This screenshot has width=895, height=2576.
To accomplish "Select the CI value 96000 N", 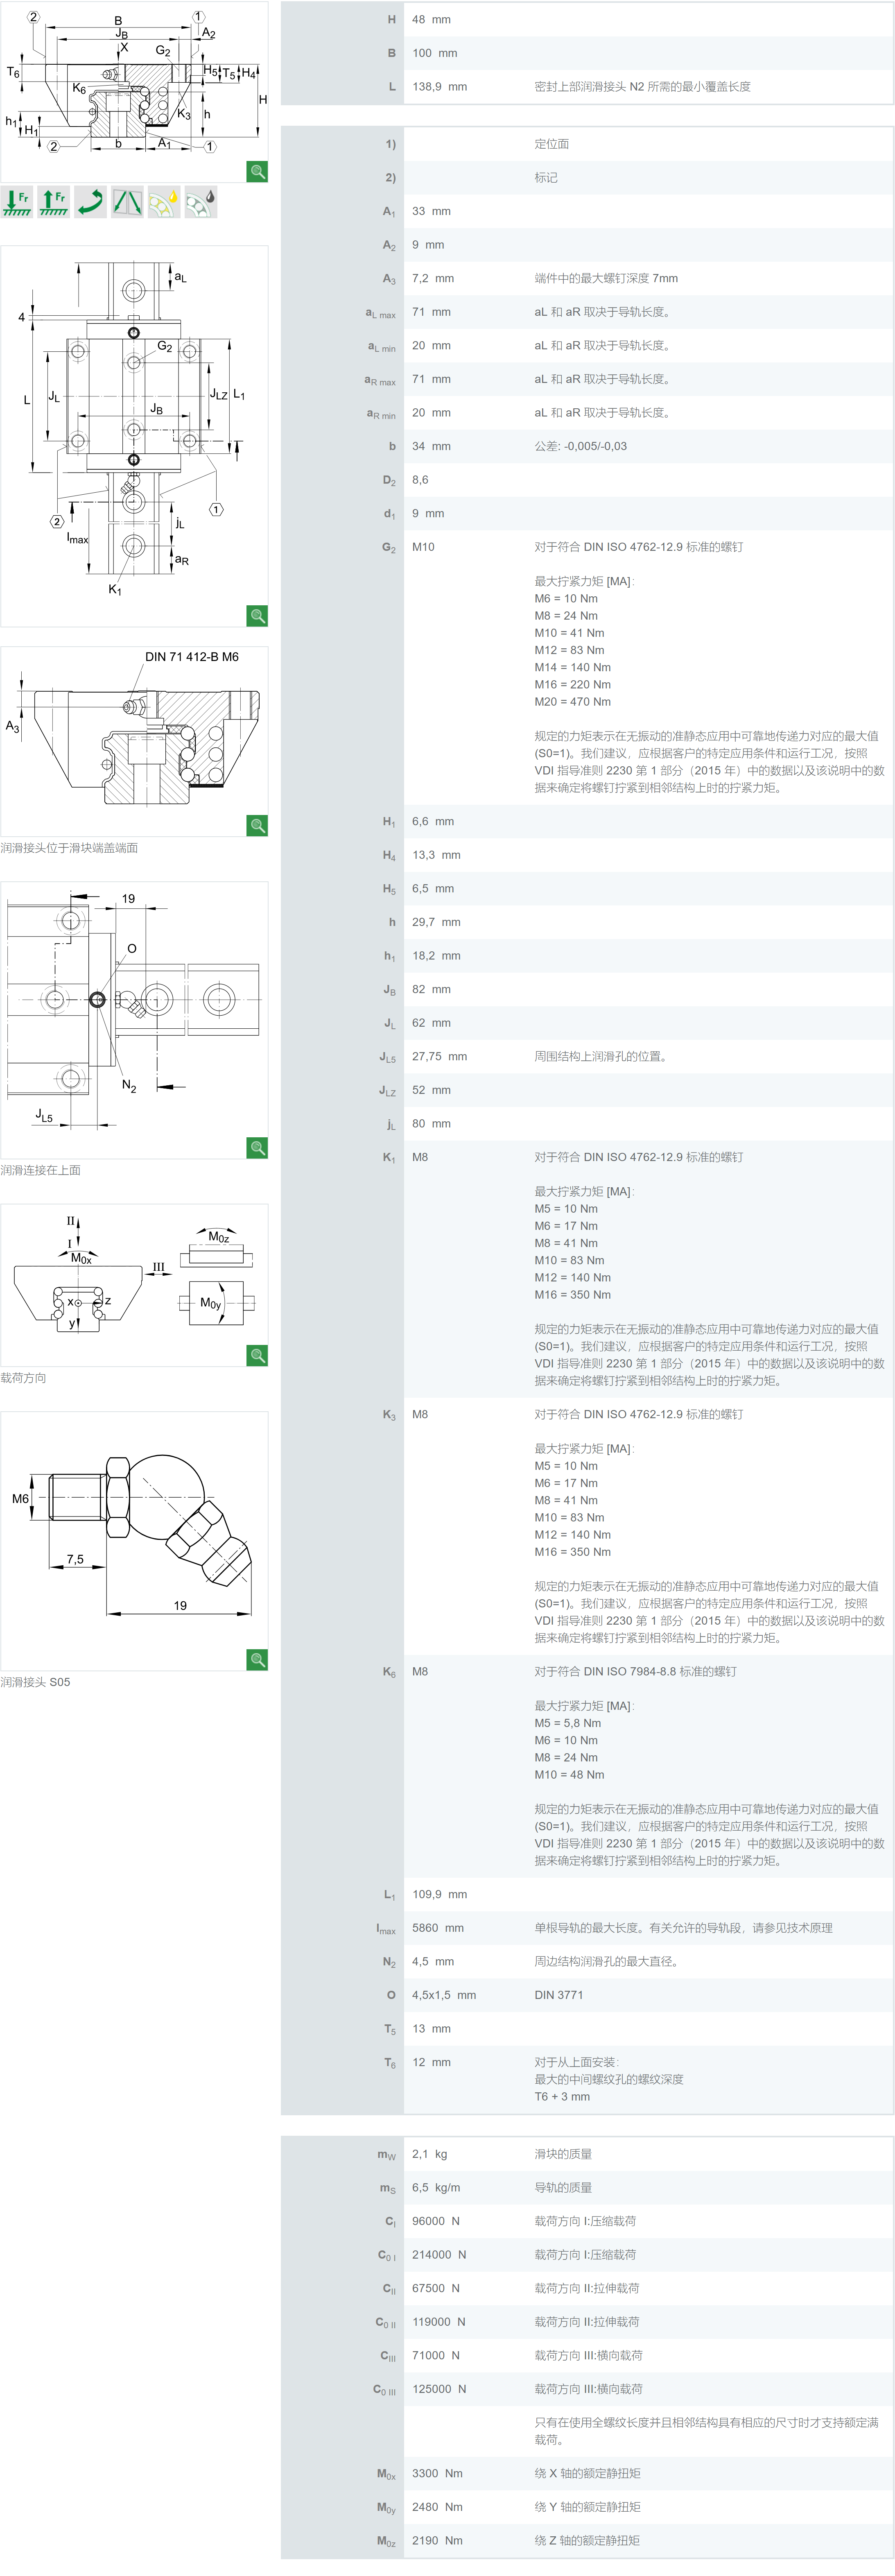I will pos(436,2221).
